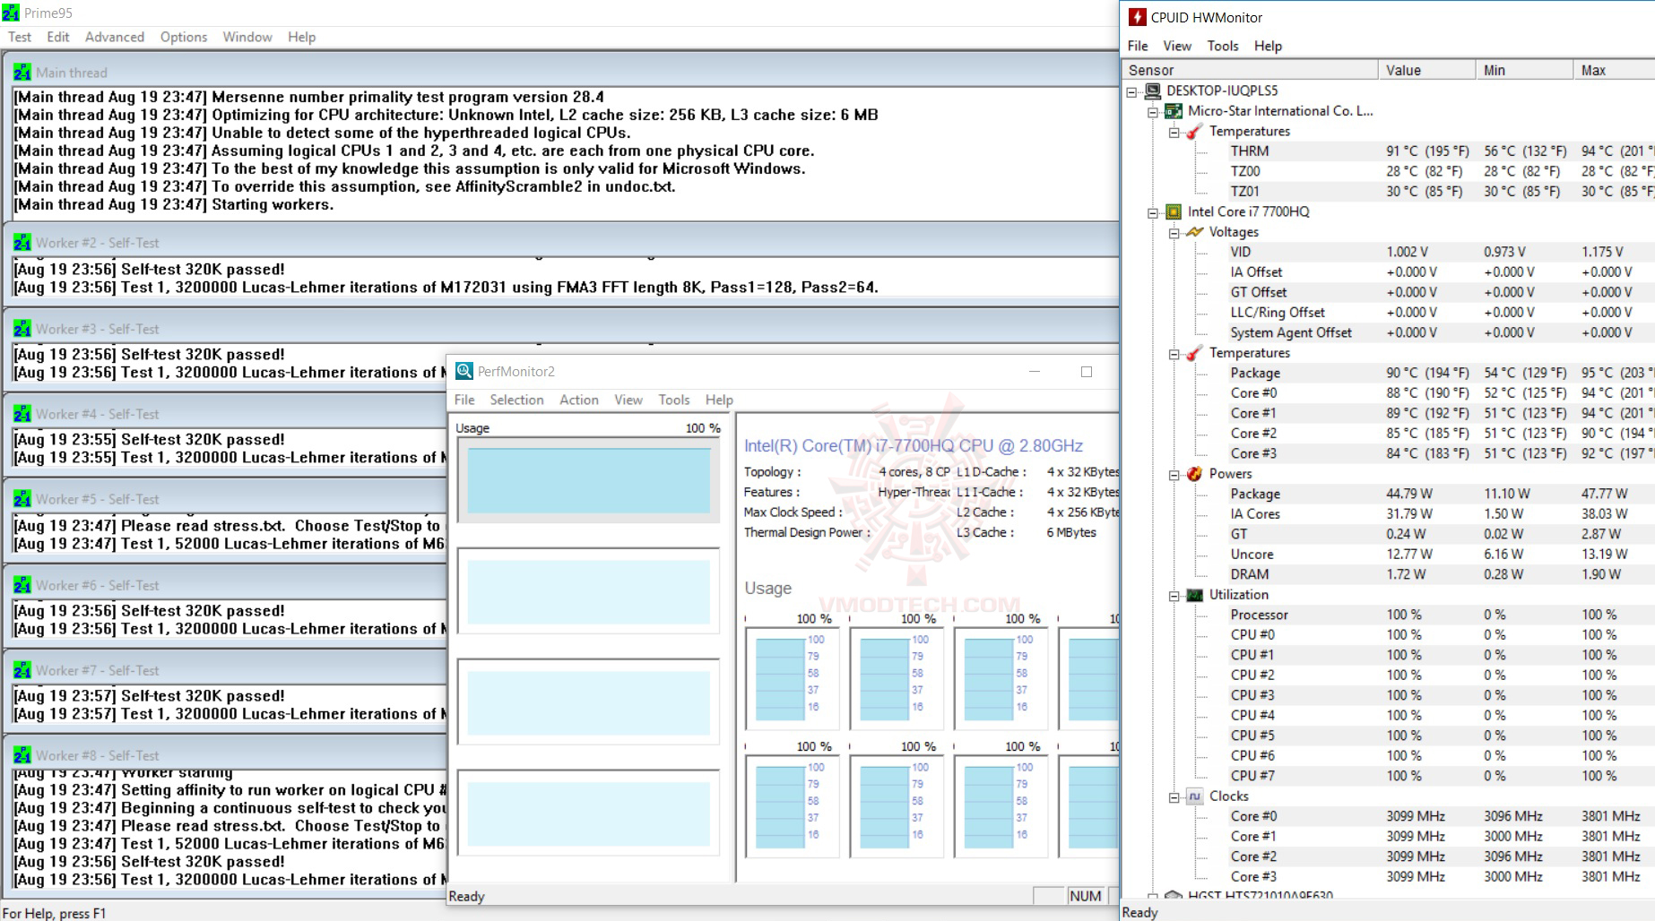Open the File menu in HWMonitor

tap(1138, 46)
